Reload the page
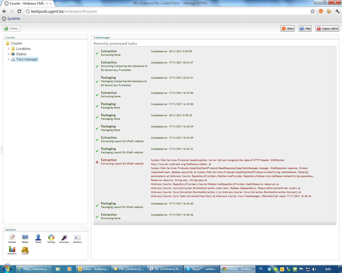Screen dimensions: 342x273 [19, 11]
